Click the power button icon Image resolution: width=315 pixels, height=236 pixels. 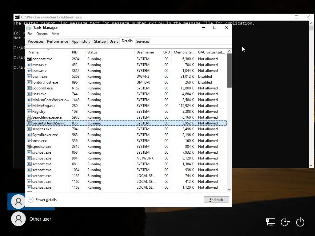(300, 222)
